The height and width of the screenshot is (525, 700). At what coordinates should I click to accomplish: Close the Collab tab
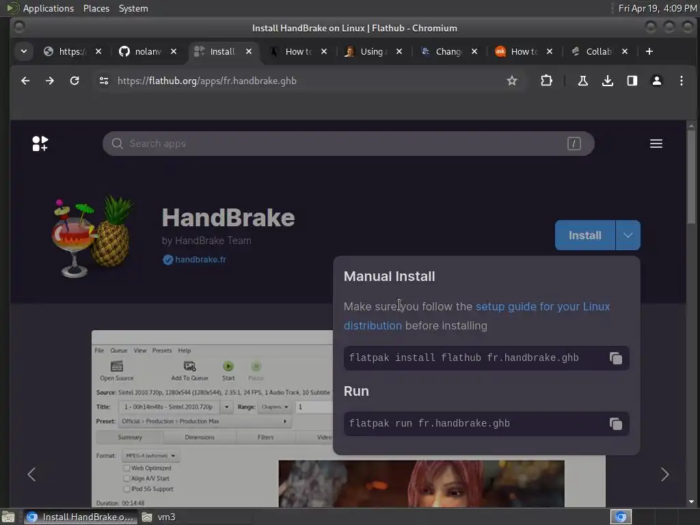[x=625, y=51]
